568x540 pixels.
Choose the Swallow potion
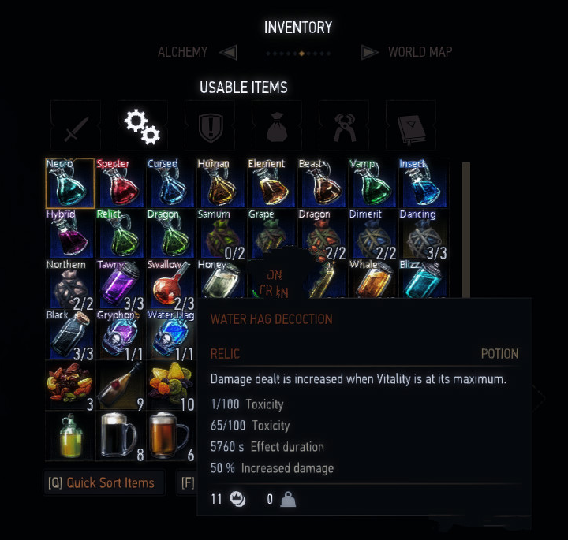coord(171,284)
